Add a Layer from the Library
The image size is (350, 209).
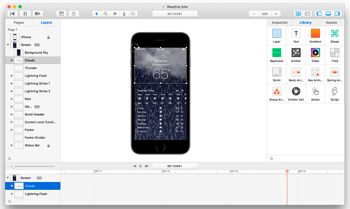coord(277,36)
